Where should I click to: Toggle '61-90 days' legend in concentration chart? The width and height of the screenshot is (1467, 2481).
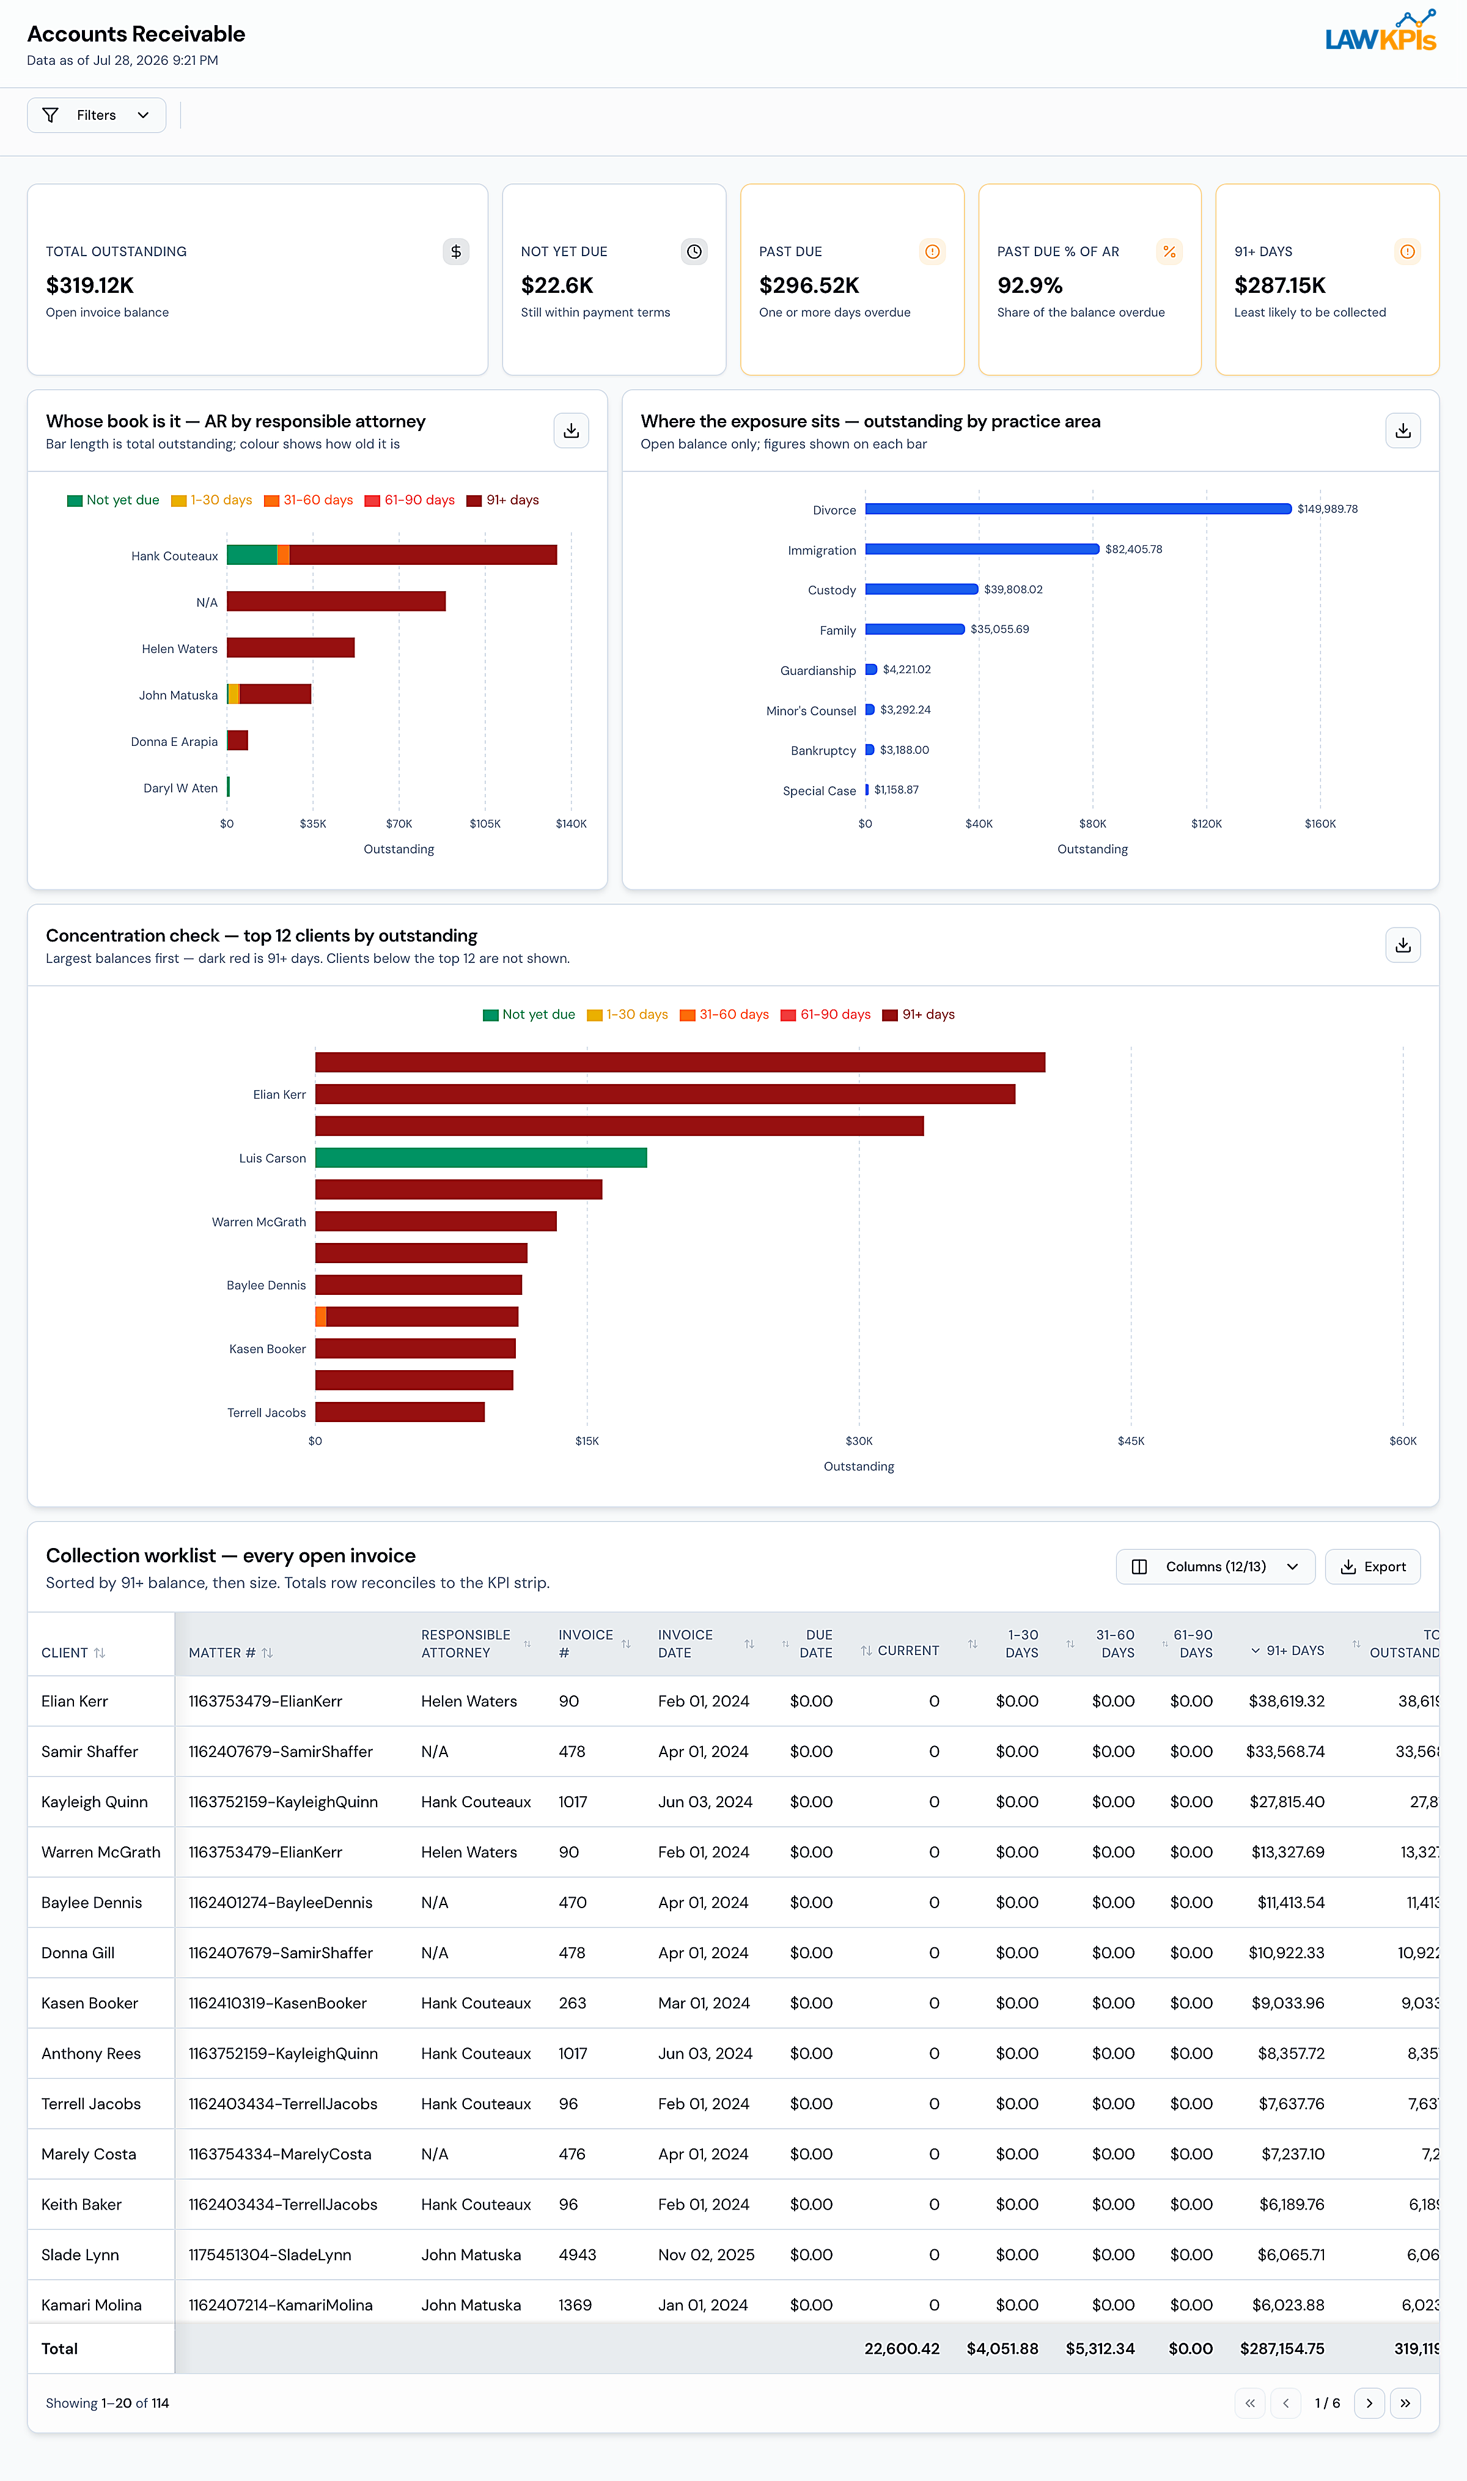(825, 1014)
